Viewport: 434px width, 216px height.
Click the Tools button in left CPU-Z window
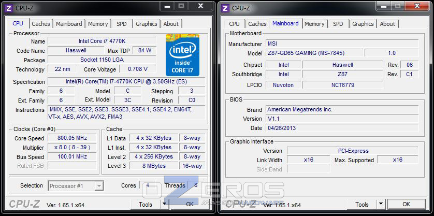pyautogui.click(x=146, y=205)
